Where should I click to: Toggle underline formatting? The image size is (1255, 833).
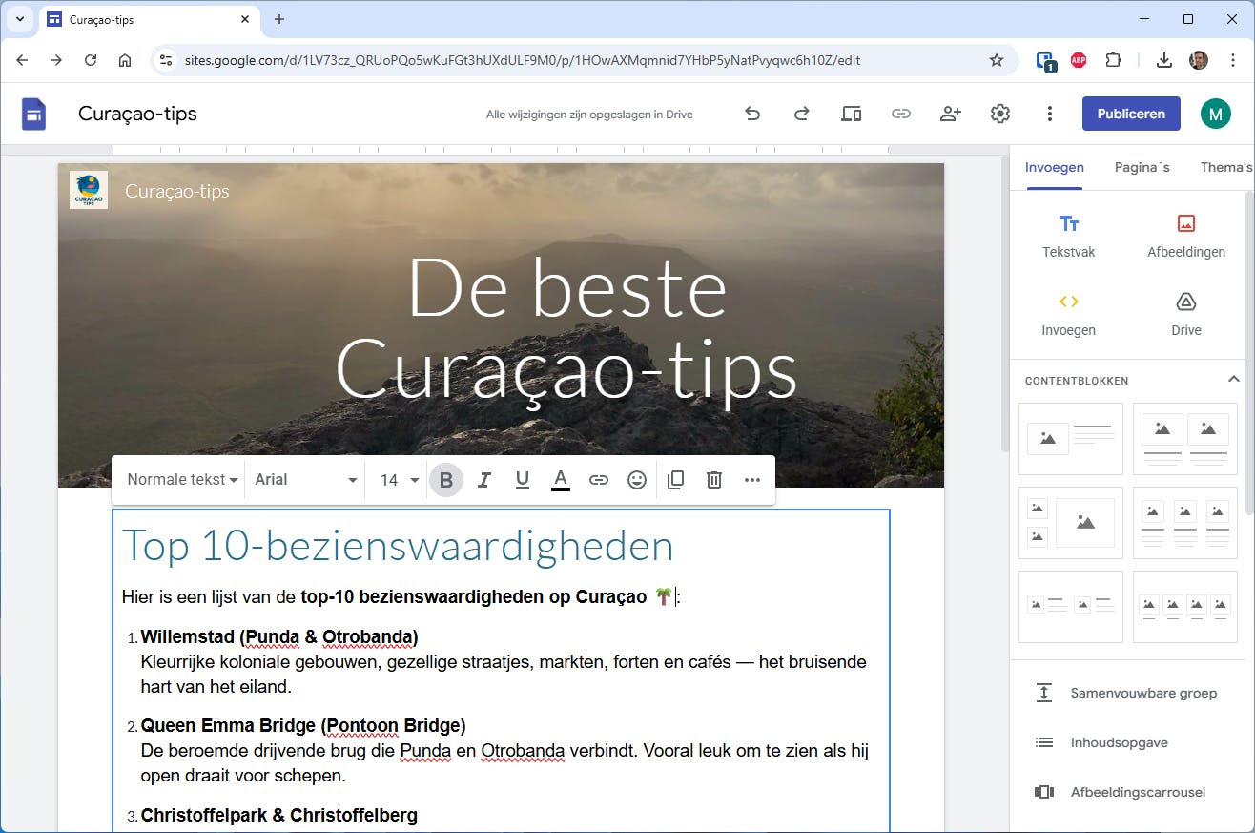[x=523, y=480]
